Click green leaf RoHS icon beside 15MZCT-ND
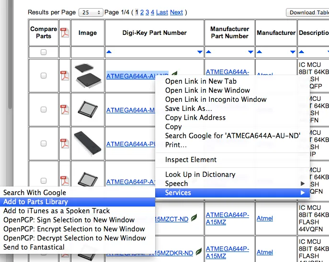 (x=194, y=218)
